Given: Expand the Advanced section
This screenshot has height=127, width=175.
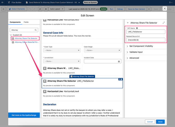Looking at the screenshot, I should [134, 58].
